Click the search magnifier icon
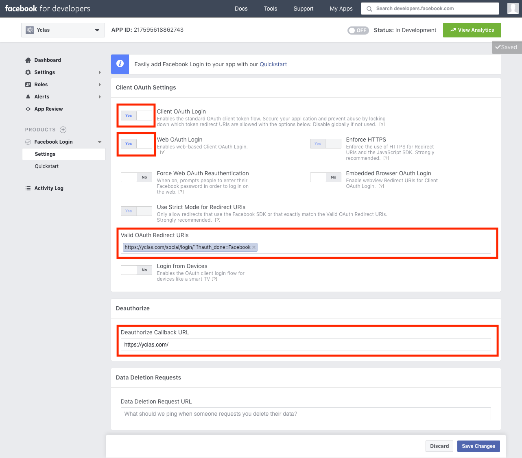Viewport: 522px width, 458px height. [369, 9]
